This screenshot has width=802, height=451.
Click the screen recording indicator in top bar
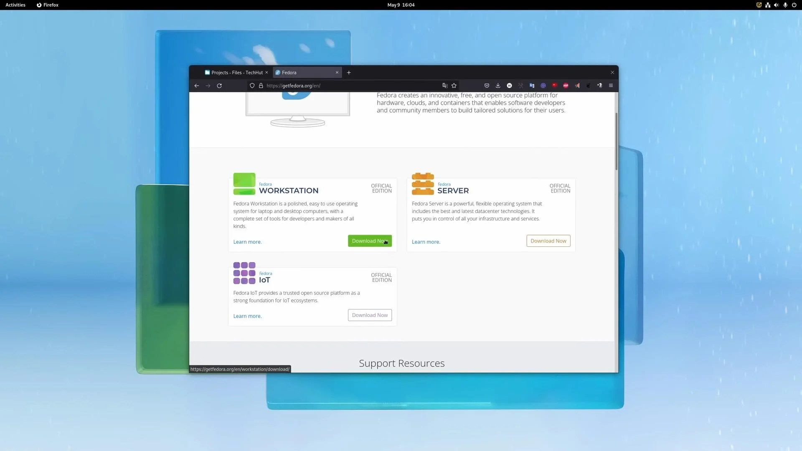(759, 5)
